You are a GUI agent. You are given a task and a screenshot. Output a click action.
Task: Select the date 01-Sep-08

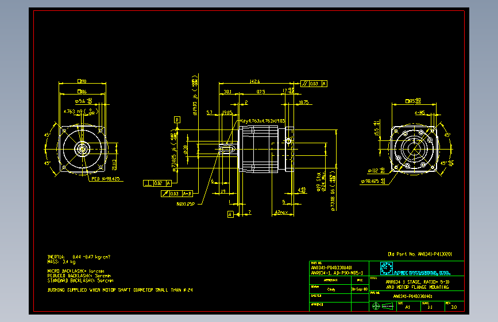pos(360,289)
